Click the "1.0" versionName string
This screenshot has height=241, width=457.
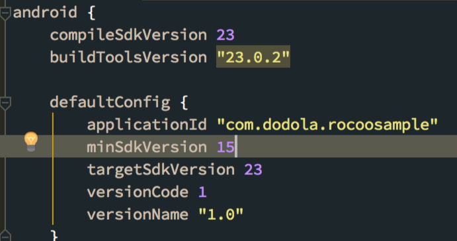click(x=221, y=215)
